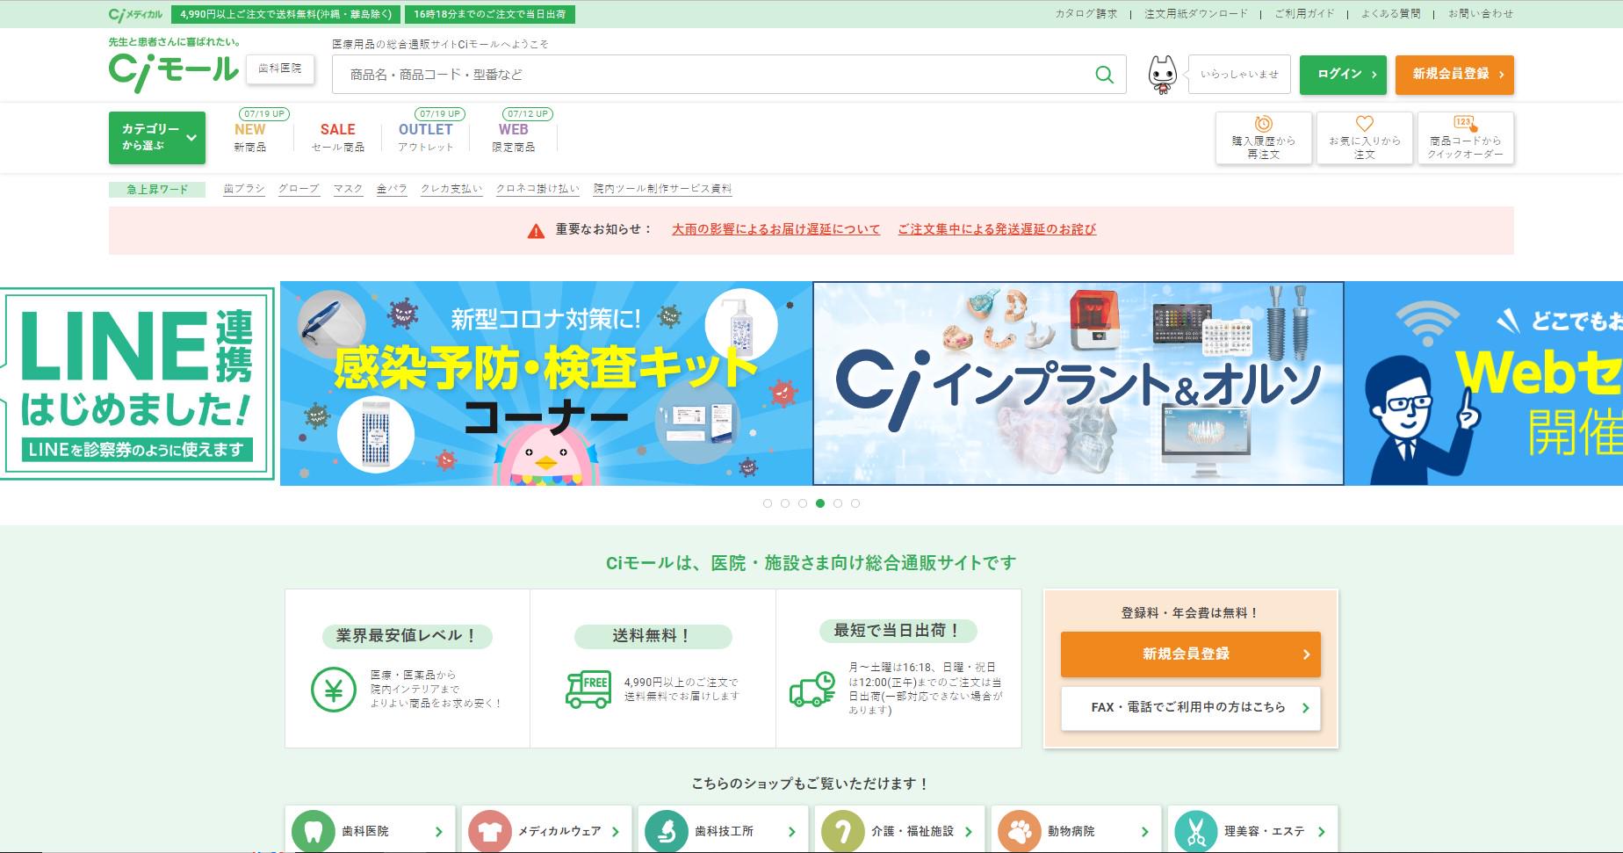The image size is (1623, 853).
Task: Open よくある質問 in top menu
Action: 1391,14
